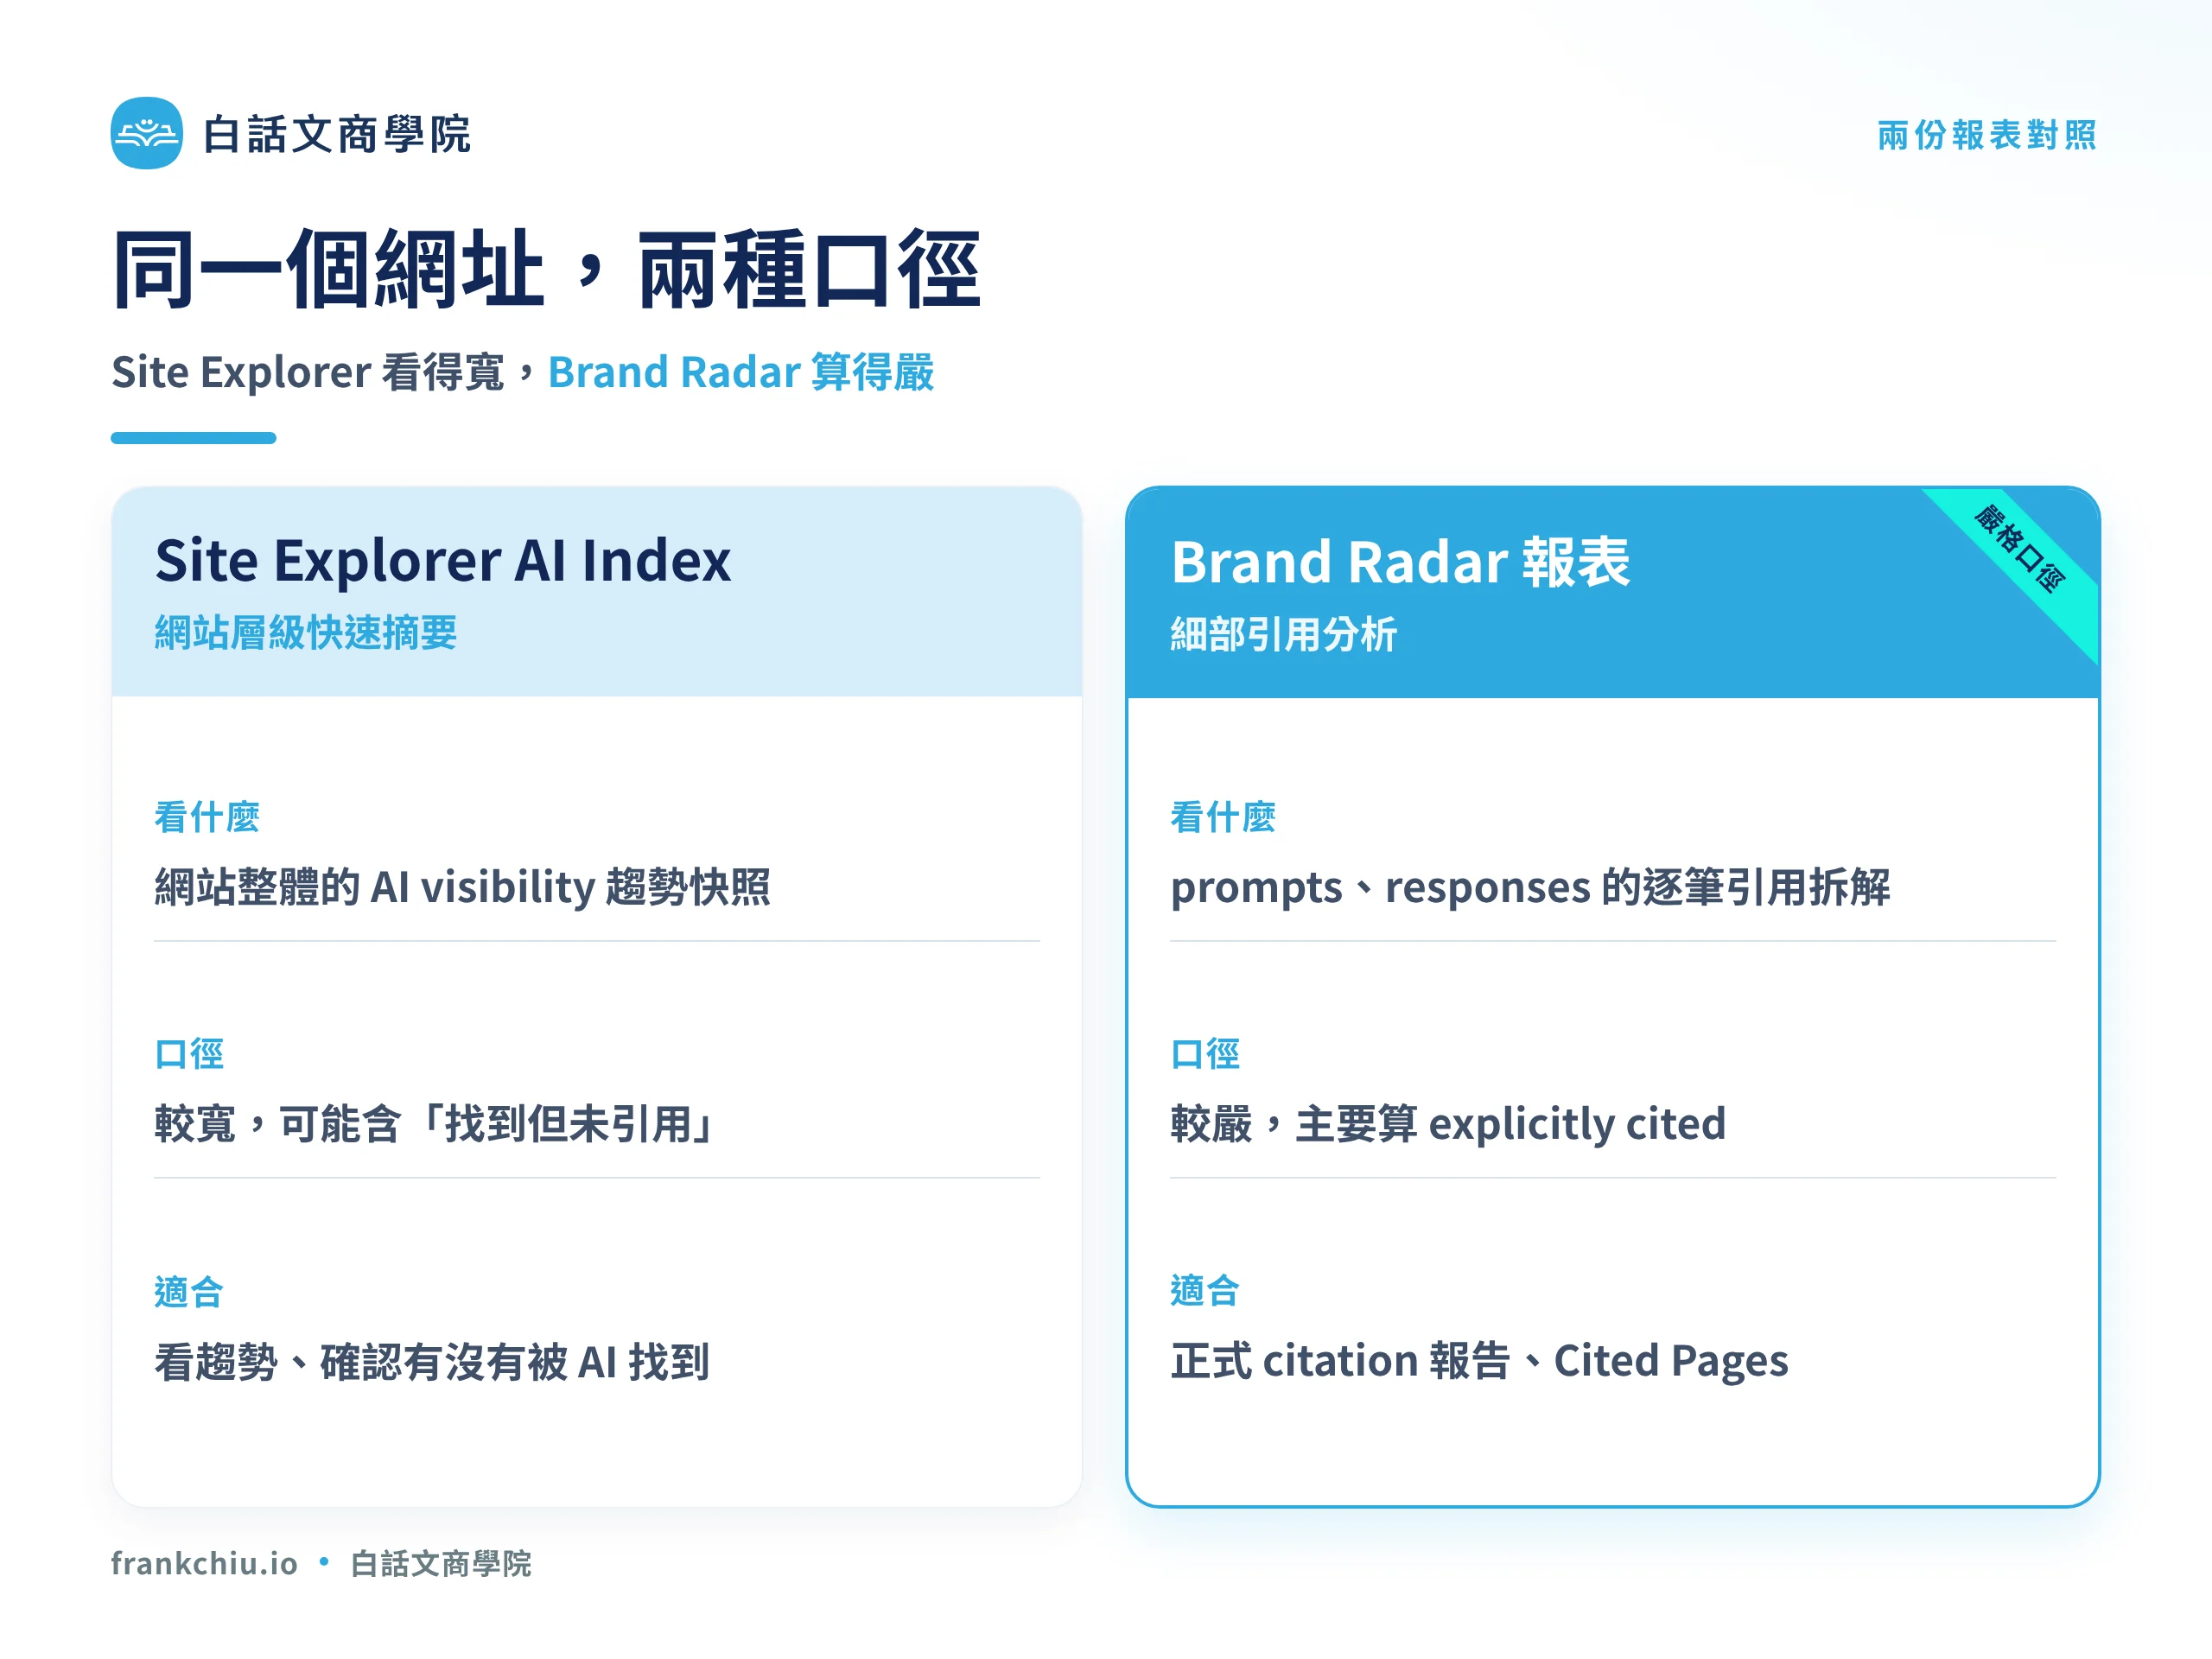Click the blue text Brand Radar 算得嚴
The width and height of the screenshot is (2212, 1659).
(x=741, y=372)
